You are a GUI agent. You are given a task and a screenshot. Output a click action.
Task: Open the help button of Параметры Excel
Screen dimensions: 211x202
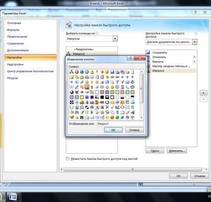[196, 12]
